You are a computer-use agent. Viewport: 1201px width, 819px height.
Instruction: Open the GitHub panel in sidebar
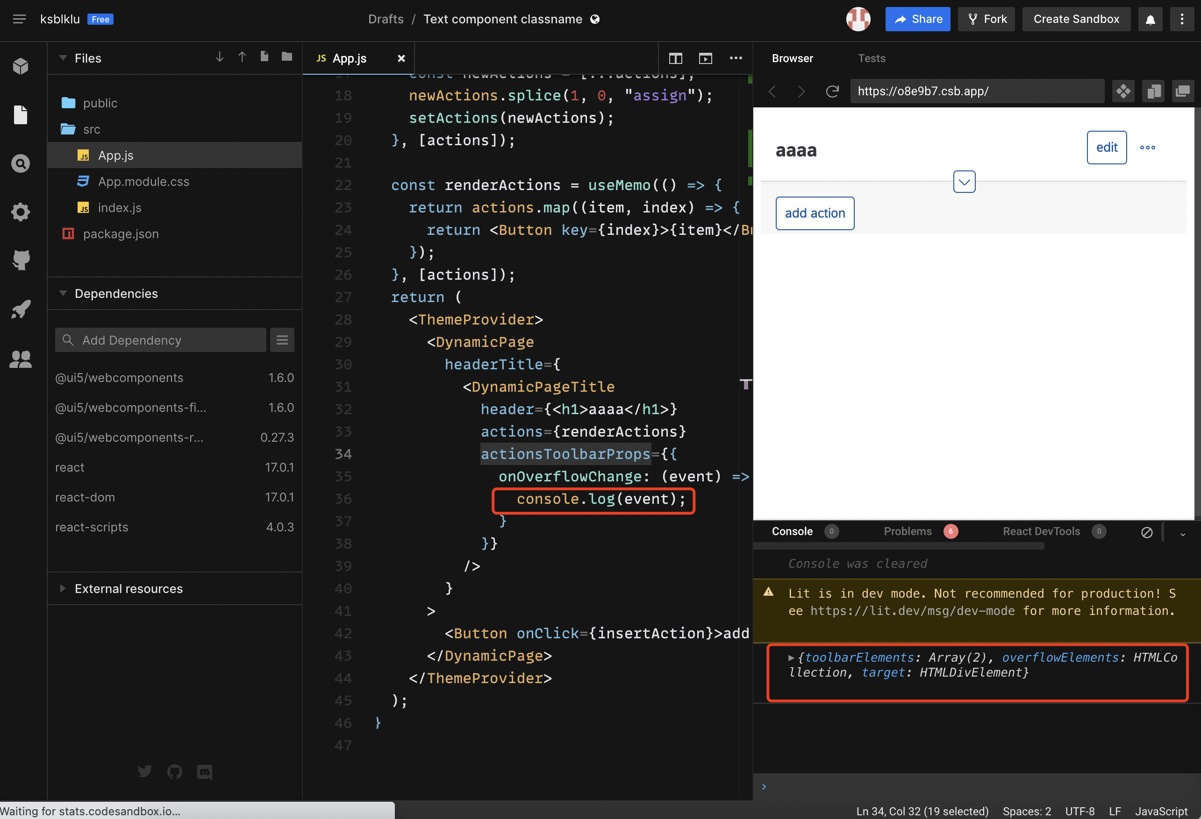coord(21,260)
